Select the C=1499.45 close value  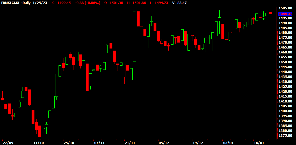point(62,3)
